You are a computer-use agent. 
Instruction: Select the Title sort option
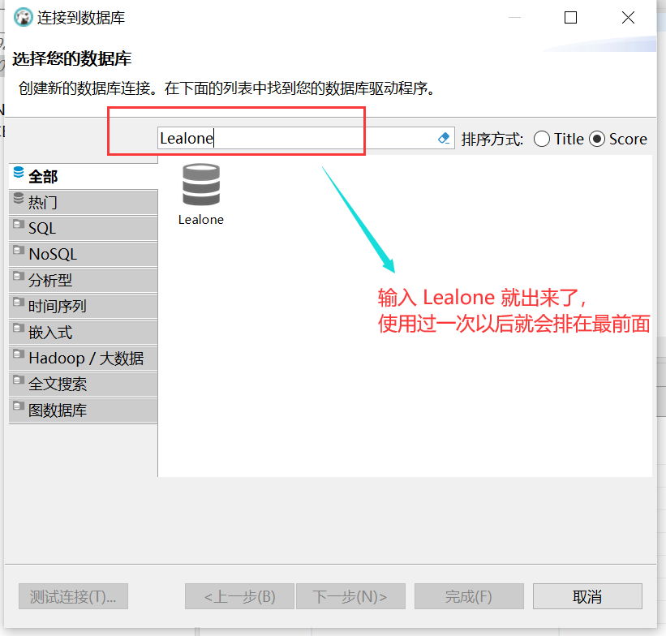(x=542, y=139)
